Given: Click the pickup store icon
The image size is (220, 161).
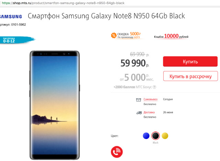Looking at the screenshot, I should tap(139, 100).
